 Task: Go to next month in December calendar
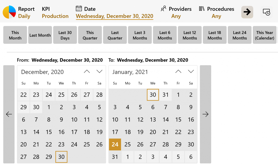coord(99,72)
